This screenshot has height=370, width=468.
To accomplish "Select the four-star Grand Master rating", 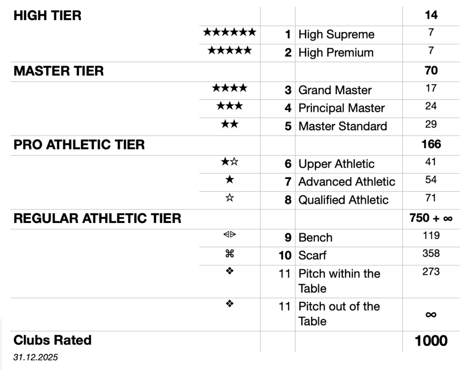I will (x=229, y=88).
